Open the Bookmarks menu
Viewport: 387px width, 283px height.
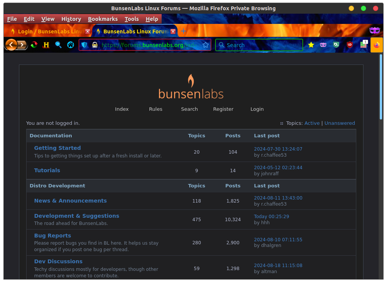pos(103,19)
